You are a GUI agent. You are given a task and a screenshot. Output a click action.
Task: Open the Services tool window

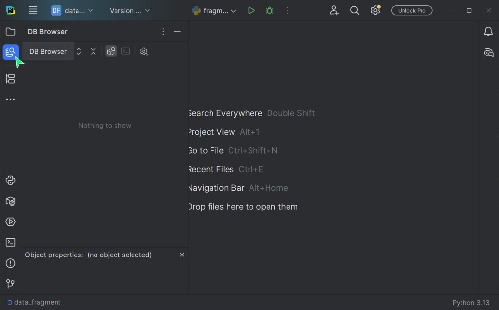(10, 222)
